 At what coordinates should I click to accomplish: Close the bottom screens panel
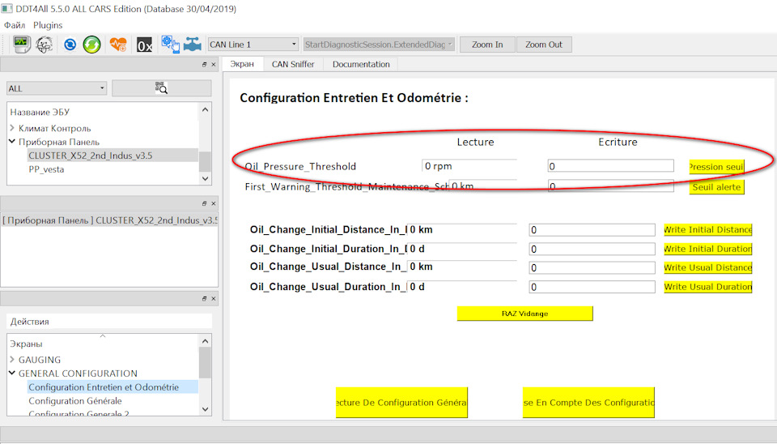coord(214,299)
